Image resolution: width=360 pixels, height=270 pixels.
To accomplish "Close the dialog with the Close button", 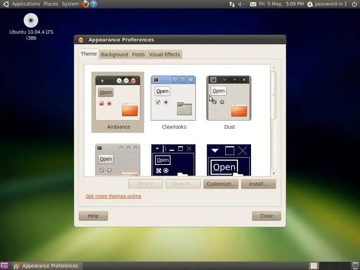I will click(x=266, y=216).
